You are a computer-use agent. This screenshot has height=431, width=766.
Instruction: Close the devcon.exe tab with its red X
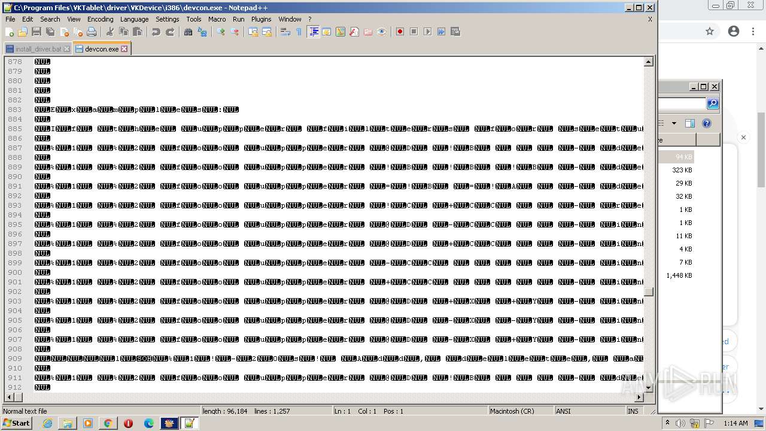tap(124, 49)
